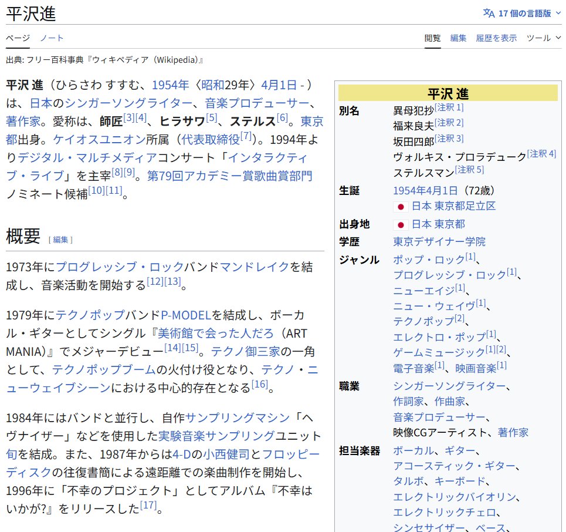566x532 pixels.
Task: Open the 著作家 link in infobox
Action: [x=513, y=432]
